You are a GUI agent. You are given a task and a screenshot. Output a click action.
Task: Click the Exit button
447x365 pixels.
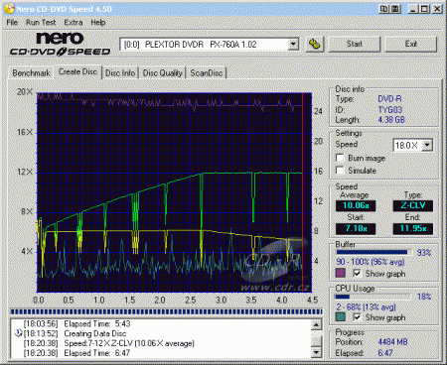(411, 44)
